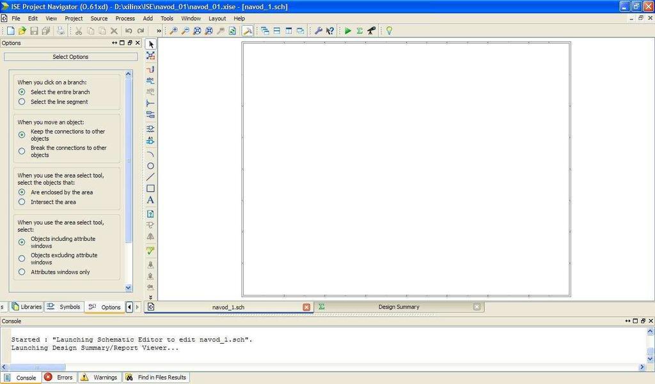Click the telescope timing analyzer icon

(371, 31)
